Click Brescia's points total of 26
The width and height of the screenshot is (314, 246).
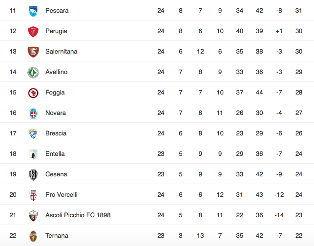click(298, 133)
